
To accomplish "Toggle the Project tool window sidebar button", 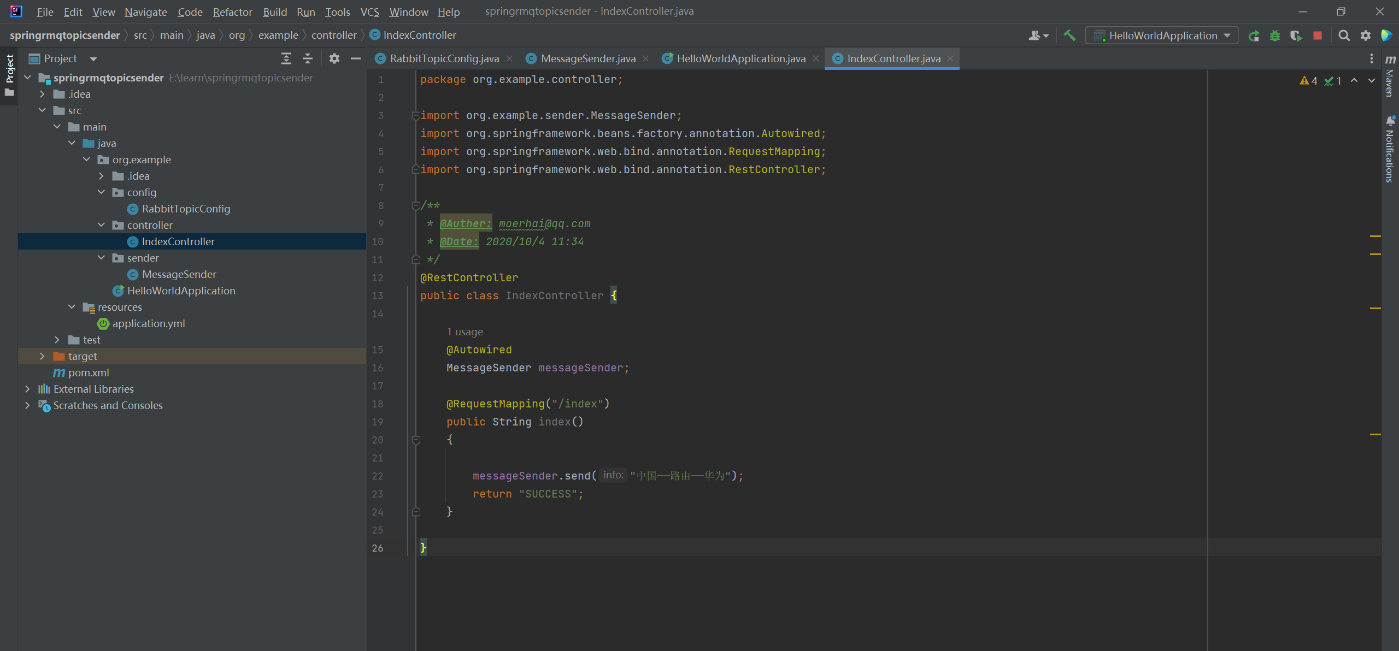I will click(9, 69).
